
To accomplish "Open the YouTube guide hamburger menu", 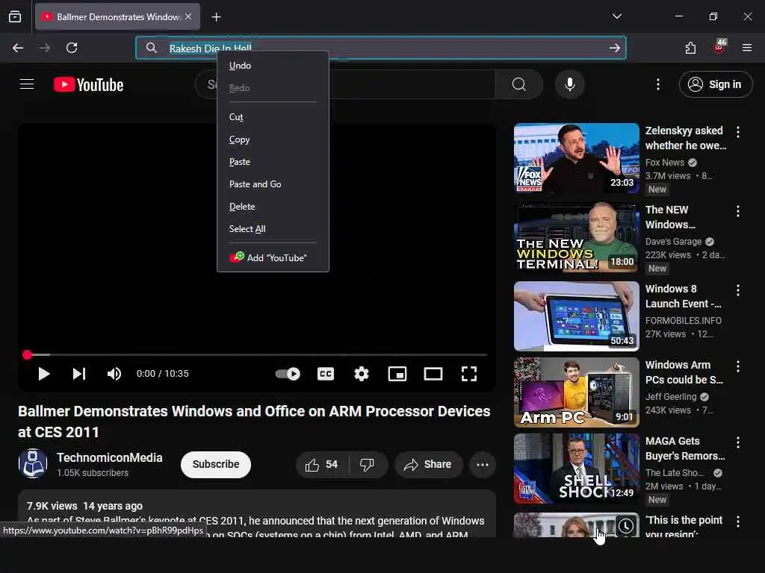I will [27, 84].
